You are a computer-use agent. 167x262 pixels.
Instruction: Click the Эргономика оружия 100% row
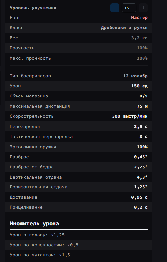click(79, 147)
